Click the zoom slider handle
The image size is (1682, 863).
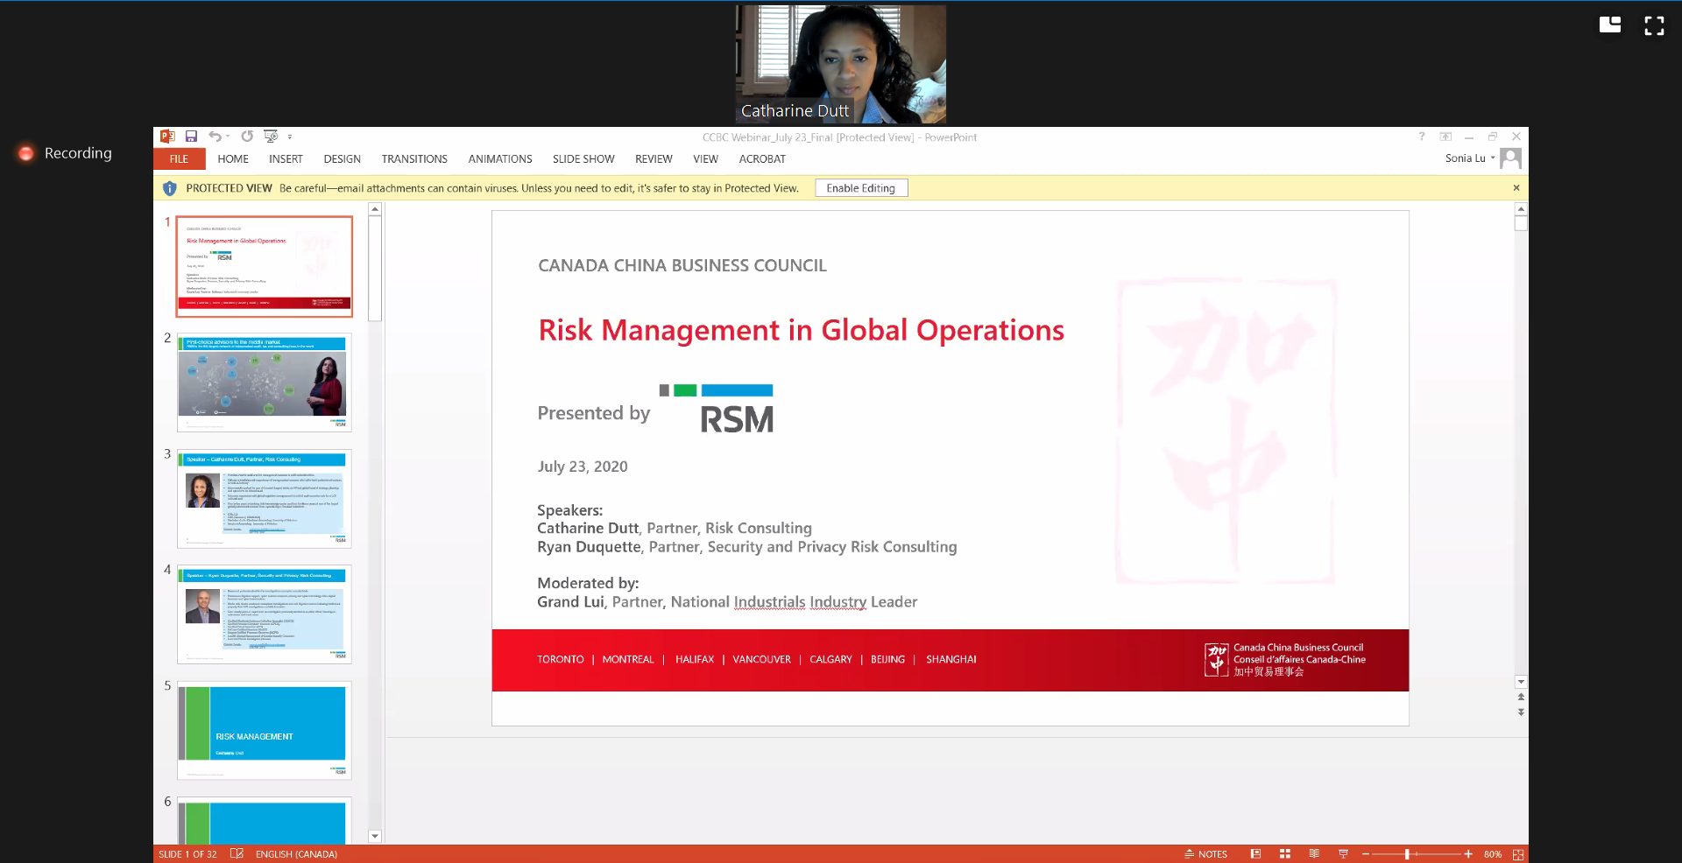1407,854
